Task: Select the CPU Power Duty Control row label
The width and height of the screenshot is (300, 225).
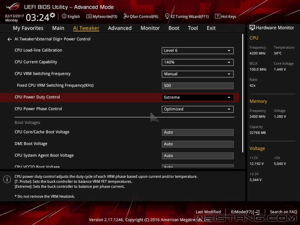Action: [37, 97]
